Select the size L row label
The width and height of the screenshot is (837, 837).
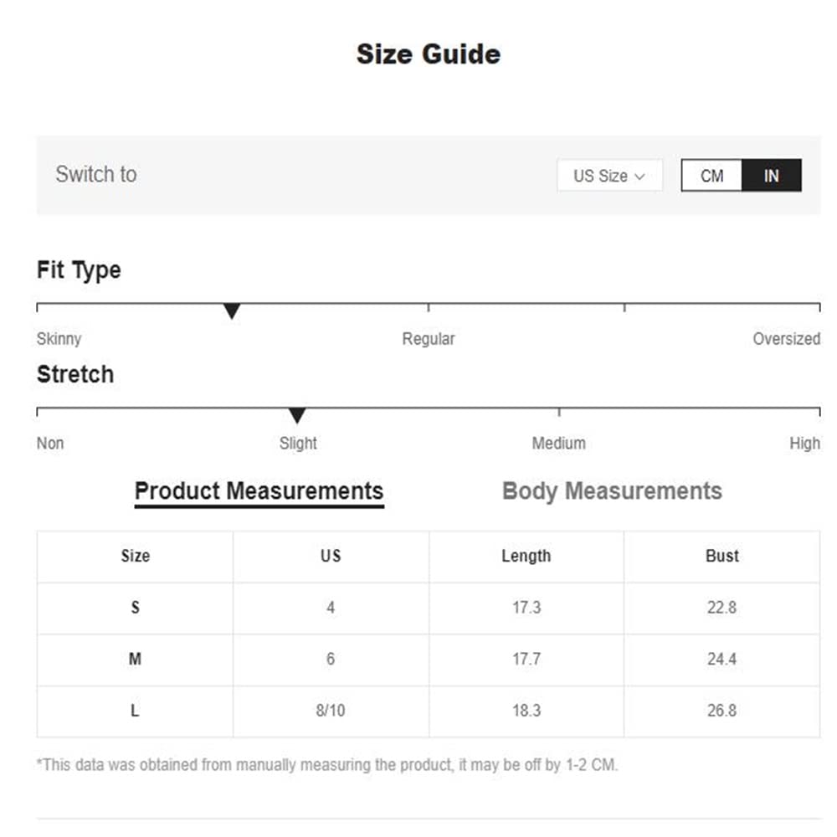[x=135, y=711]
